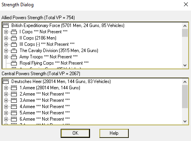The image size is (191, 141).
Task: Select '4.Armee *** Not Present ***' row
Action: [x=45, y=107]
